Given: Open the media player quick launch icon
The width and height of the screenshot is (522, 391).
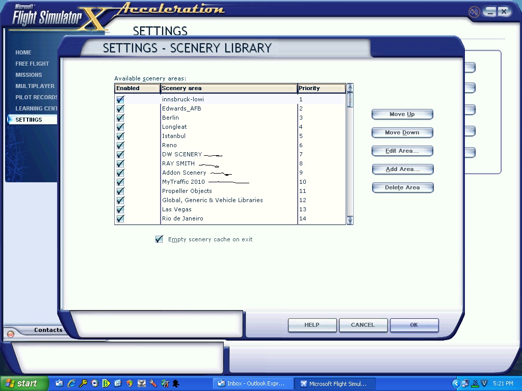Looking at the screenshot, I should pyautogui.click(x=94, y=383).
